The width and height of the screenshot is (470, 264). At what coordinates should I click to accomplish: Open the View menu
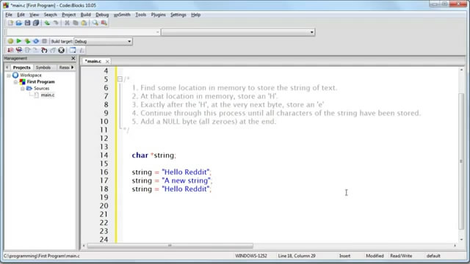pos(35,15)
